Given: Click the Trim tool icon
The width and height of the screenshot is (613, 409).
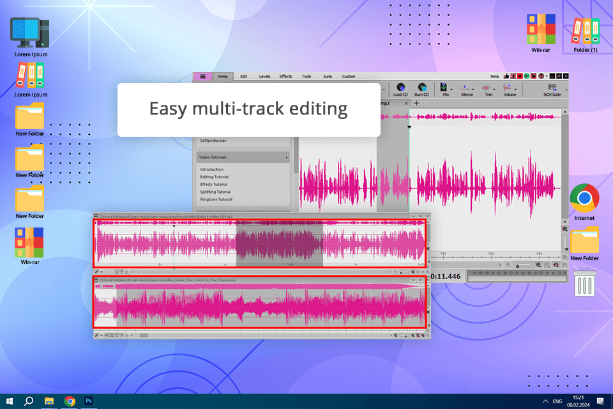Looking at the screenshot, I should coord(487,88).
